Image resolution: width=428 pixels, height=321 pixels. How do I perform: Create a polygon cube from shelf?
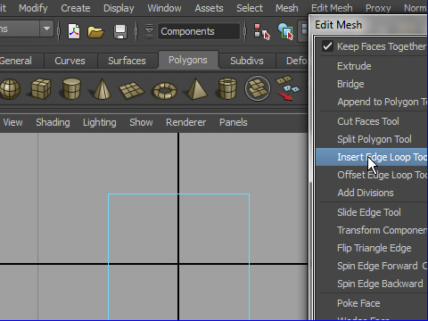coord(41,88)
